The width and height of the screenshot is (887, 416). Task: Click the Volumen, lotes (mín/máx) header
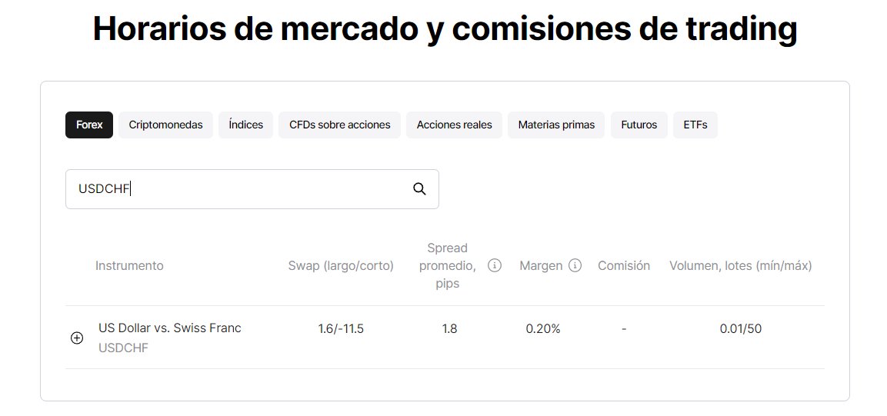(x=740, y=265)
